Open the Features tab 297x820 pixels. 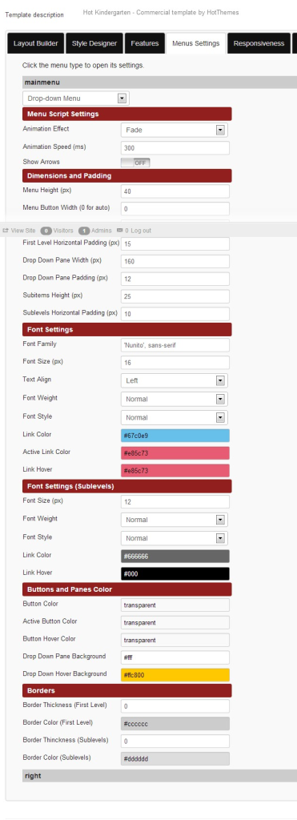[144, 43]
